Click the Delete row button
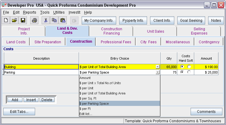The image size is (226, 125). pos(47,100)
